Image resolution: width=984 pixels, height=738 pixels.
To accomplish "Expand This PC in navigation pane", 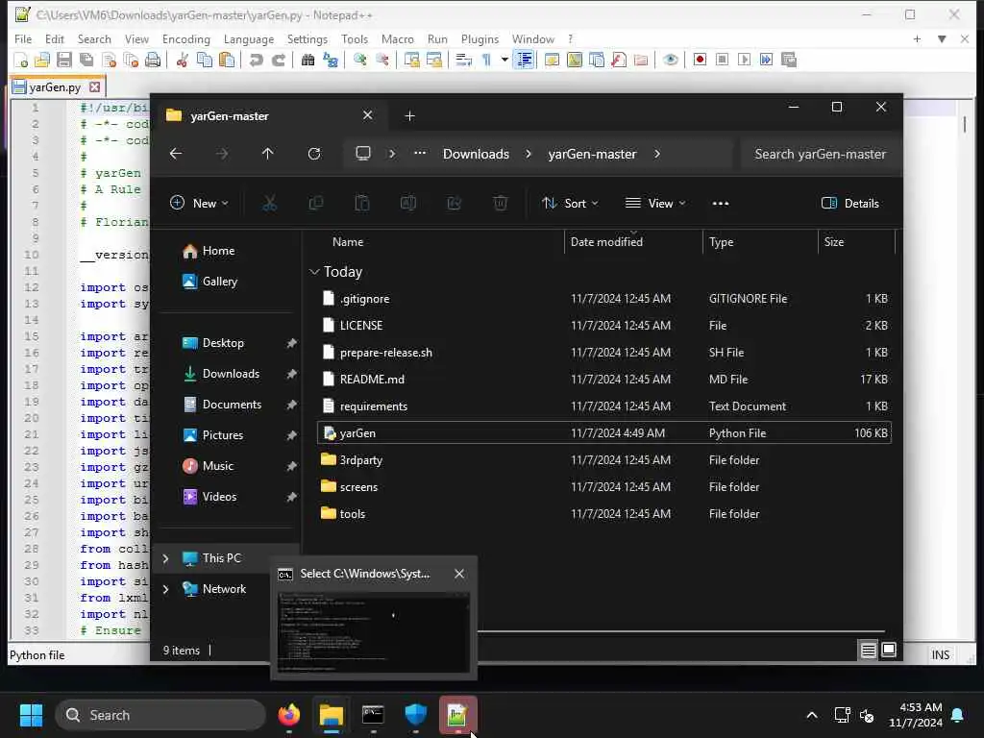I will [165, 558].
